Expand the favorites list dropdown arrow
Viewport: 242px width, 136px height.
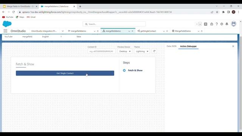tap(200, 24)
